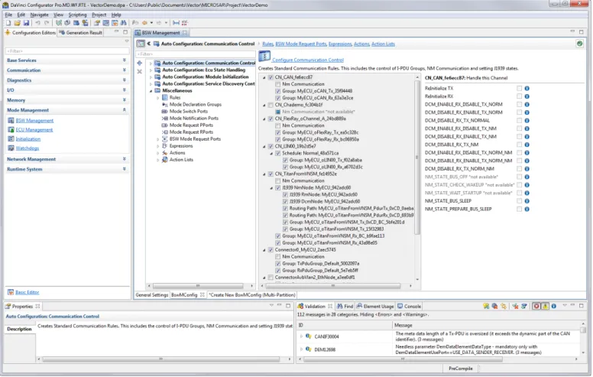Open the File menu

[x=8, y=15]
